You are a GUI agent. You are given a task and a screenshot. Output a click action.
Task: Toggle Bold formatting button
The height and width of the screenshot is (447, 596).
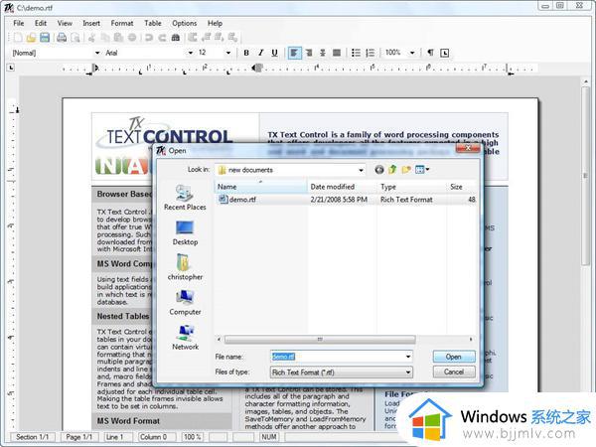point(246,53)
